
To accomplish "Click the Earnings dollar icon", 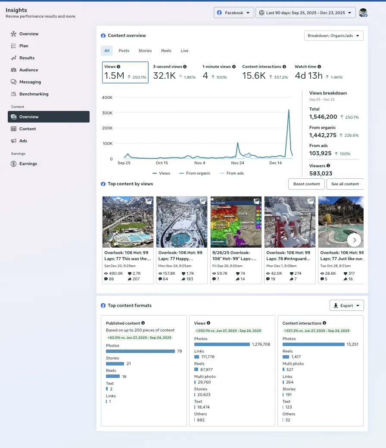I will 14,164.
